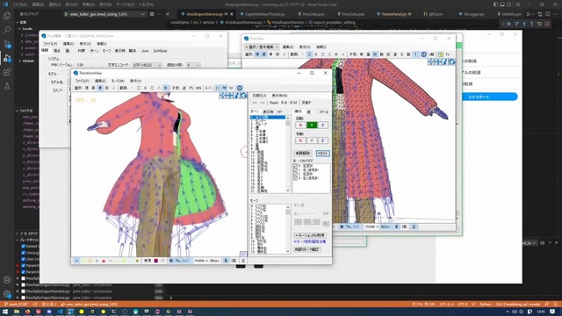
Task: Open the UTF-16 text encoding dropdown
Action: pyautogui.click(x=147, y=65)
